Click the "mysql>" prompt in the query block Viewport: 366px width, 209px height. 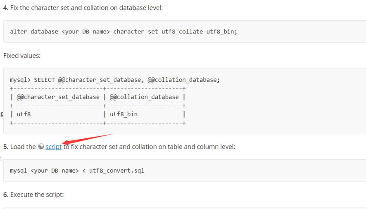point(20,80)
